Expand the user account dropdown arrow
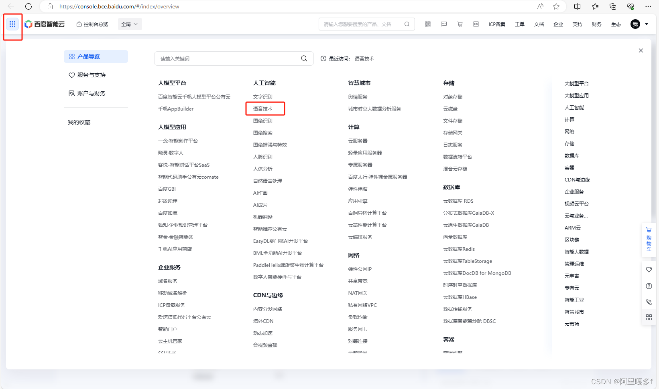The width and height of the screenshot is (659, 389). pyautogui.click(x=647, y=24)
